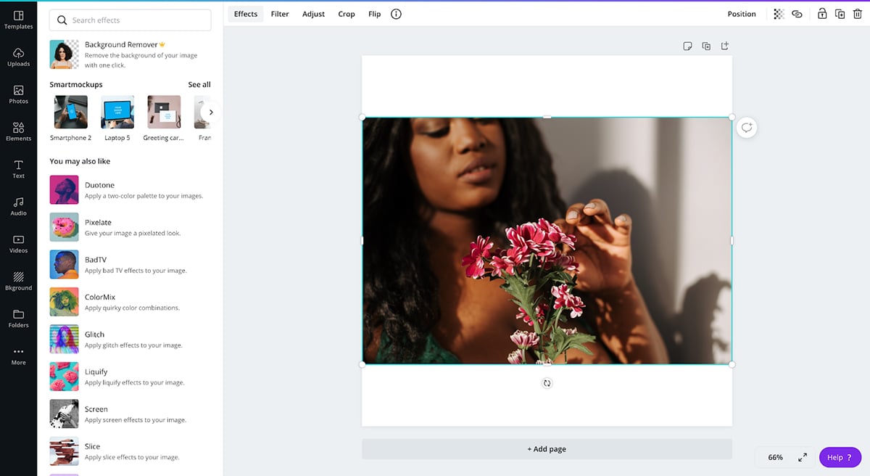Duplicate the page above the canvas
870x476 pixels.
point(706,46)
